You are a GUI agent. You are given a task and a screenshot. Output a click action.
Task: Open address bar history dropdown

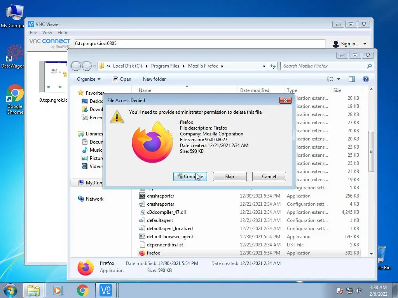(x=264, y=66)
